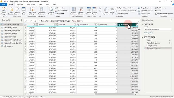Open the Manage query dropdown
This screenshot has width=174, height=98.
(x=59, y=14)
